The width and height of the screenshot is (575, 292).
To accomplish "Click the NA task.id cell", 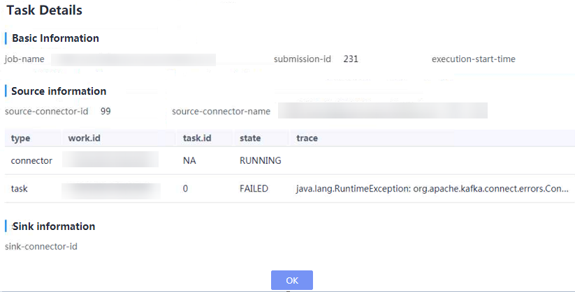I will point(189,161).
